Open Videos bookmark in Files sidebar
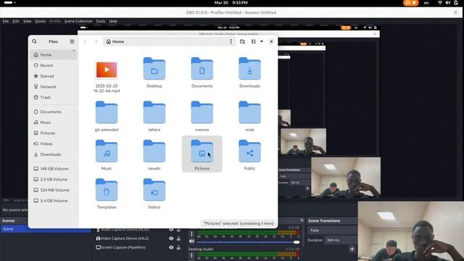The image size is (464, 261). (53, 144)
